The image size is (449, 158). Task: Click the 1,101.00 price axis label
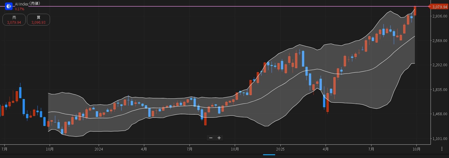(x=439, y=139)
